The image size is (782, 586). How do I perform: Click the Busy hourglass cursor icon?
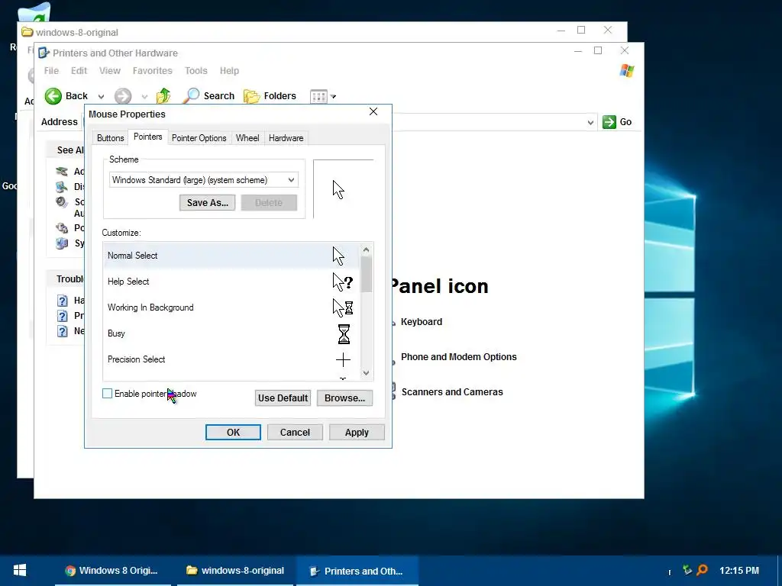coord(344,334)
